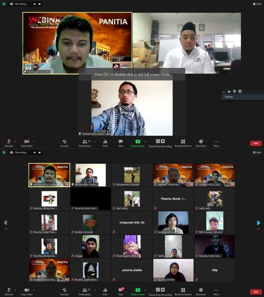Click Unmute microphone in the speaker view window
The image size is (264, 297).
click(9, 143)
